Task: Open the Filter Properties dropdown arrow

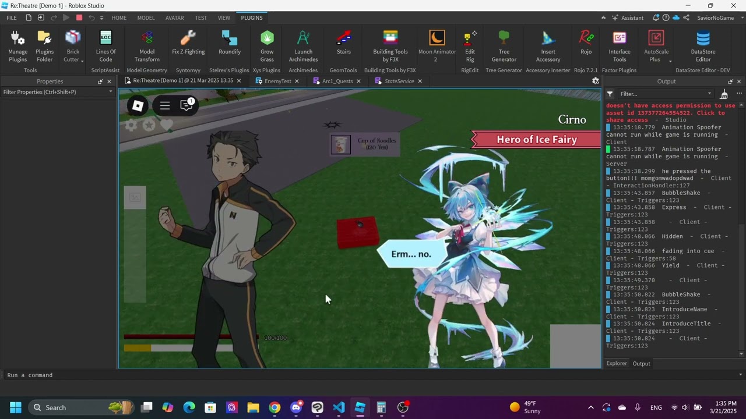Action: (x=110, y=92)
